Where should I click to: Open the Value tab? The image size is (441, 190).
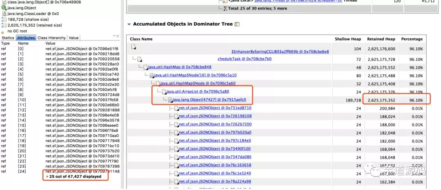point(73,38)
